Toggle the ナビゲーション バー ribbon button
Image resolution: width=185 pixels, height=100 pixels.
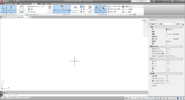click(x=11, y=9)
